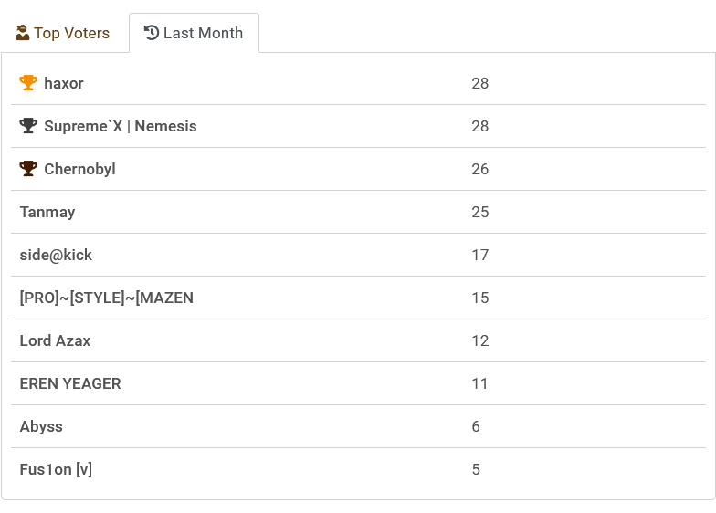Click haxor's vote count of 28
The width and height of the screenshot is (716, 513).
pos(479,83)
